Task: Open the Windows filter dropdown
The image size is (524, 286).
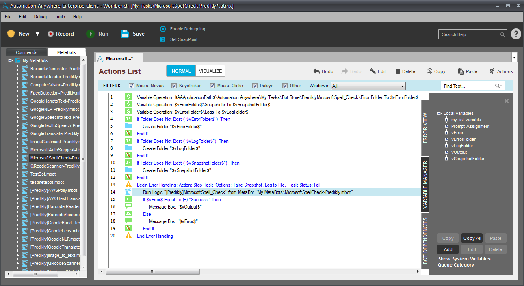Action: pos(368,86)
